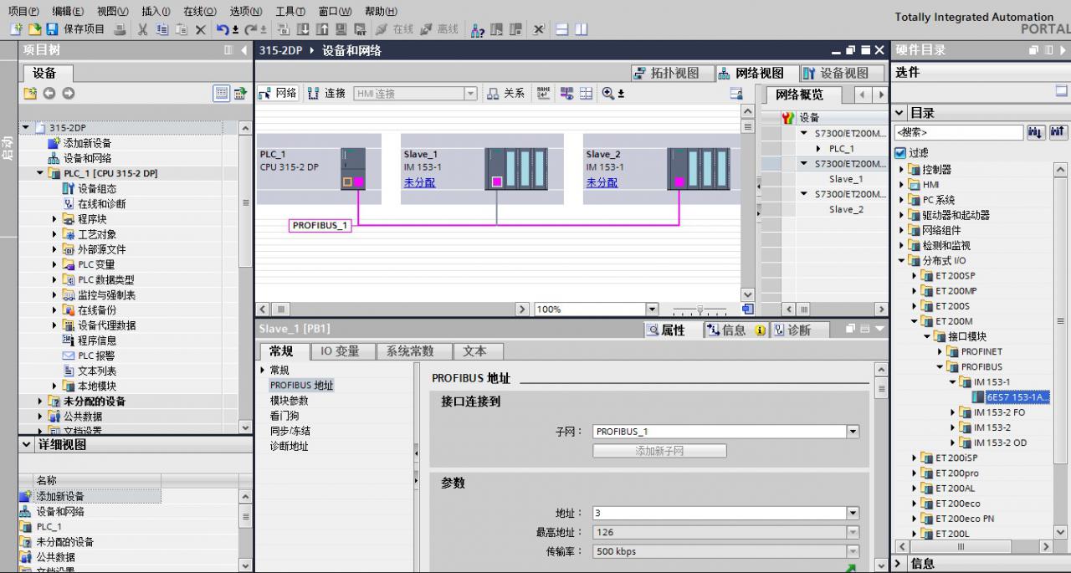Image resolution: width=1071 pixels, height=573 pixels.
Task: Click the 未分配 link under Slave_1
Action: pyautogui.click(x=419, y=182)
